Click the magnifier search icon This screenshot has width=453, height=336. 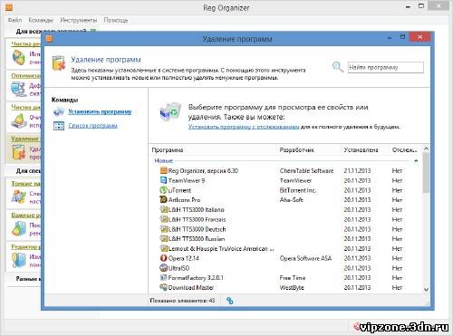pos(338,67)
